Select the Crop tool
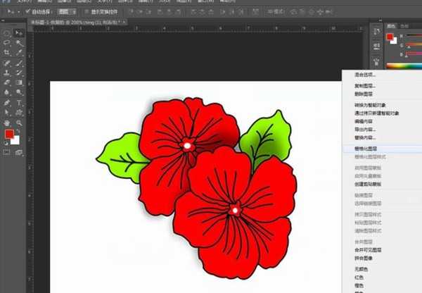 click(x=6, y=53)
